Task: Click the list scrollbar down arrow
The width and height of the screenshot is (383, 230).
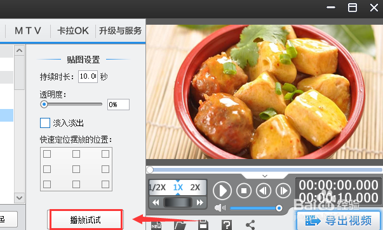Action: click(19, 198)
